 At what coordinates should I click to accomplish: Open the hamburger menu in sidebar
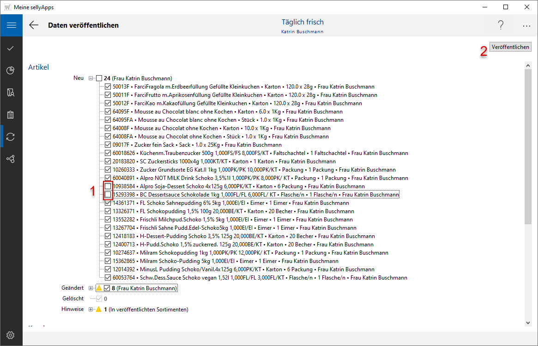(11, 25)
